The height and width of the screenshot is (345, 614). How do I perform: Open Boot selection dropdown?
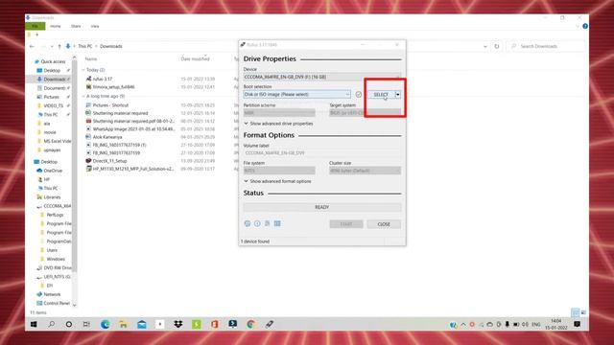(296, 94)
